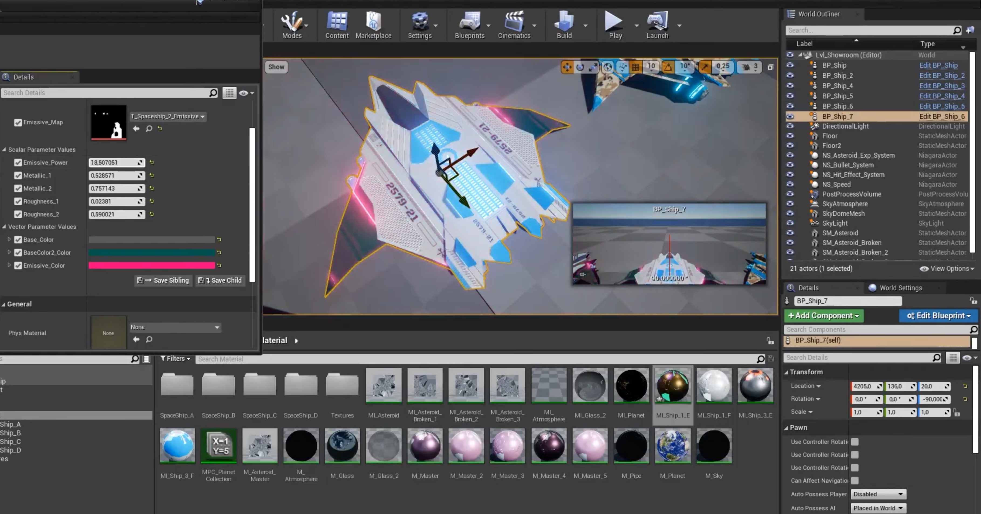Collapse the Vector Parameter Values section
The width and height of the screenshot is (981, 514).
(4, 226)
